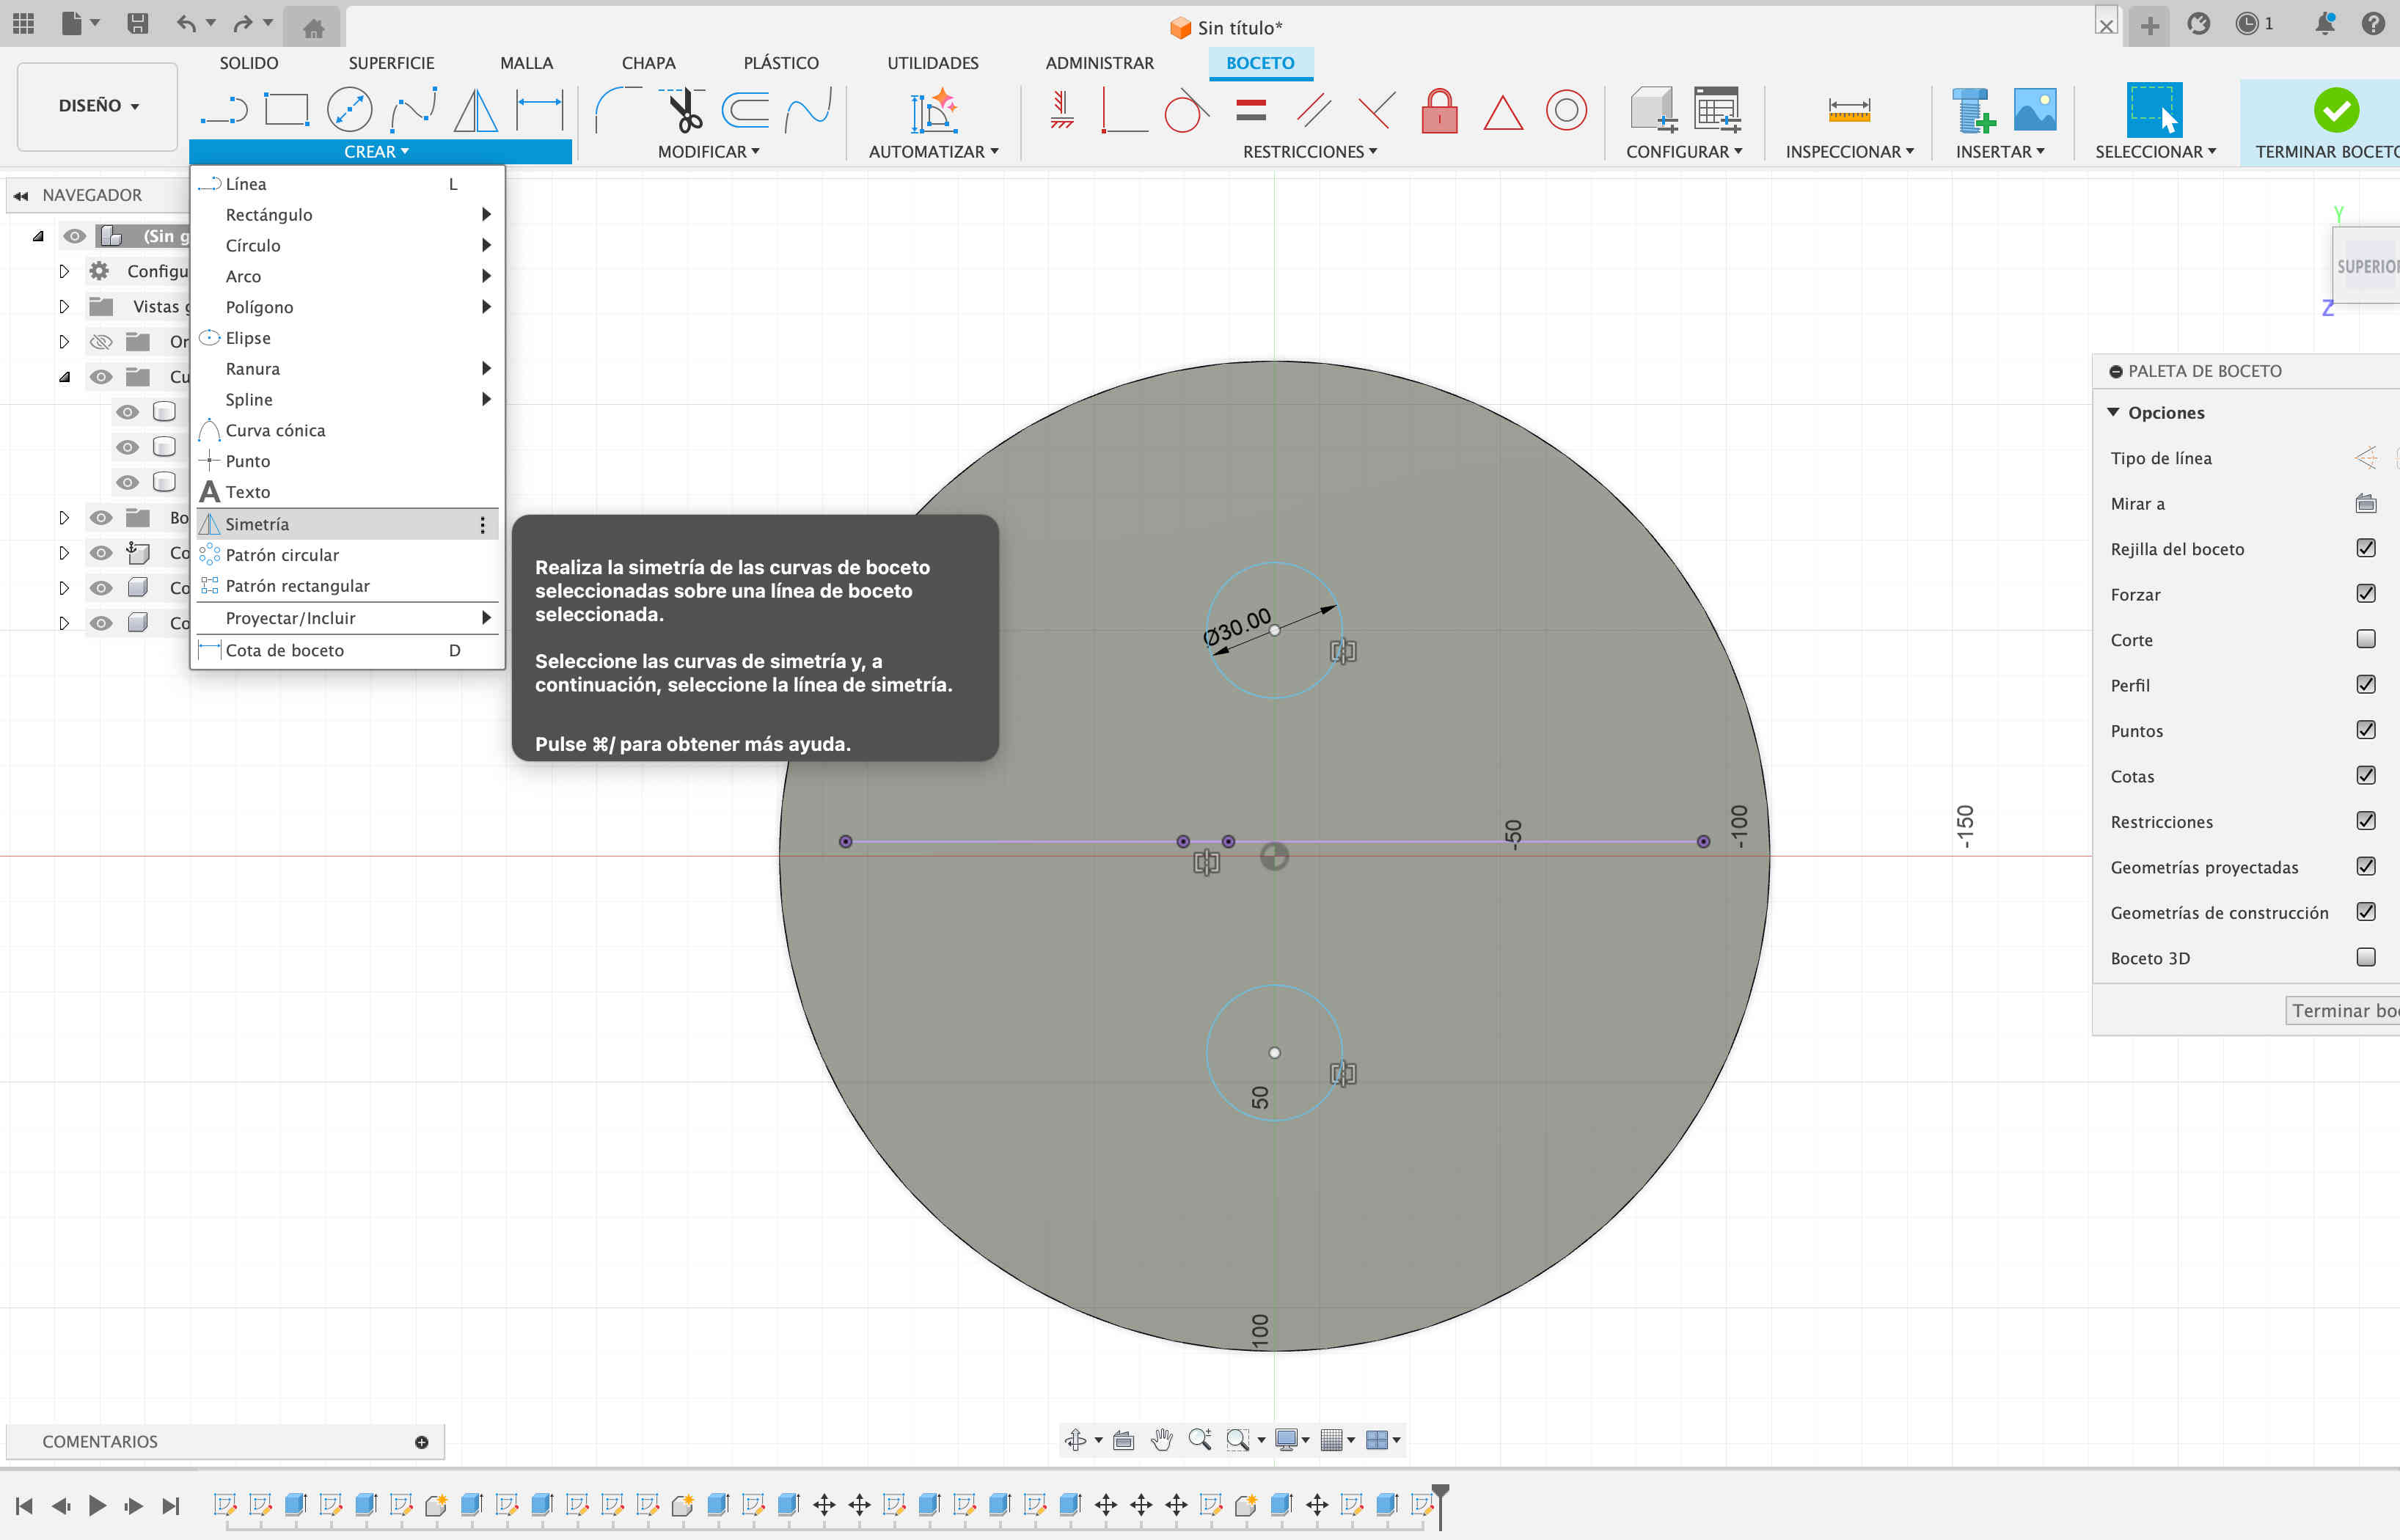Apply the Midpoint triangle constraint
Image resolution: width=2400 pixels, height=1540 pixels.
[1503, 112]
